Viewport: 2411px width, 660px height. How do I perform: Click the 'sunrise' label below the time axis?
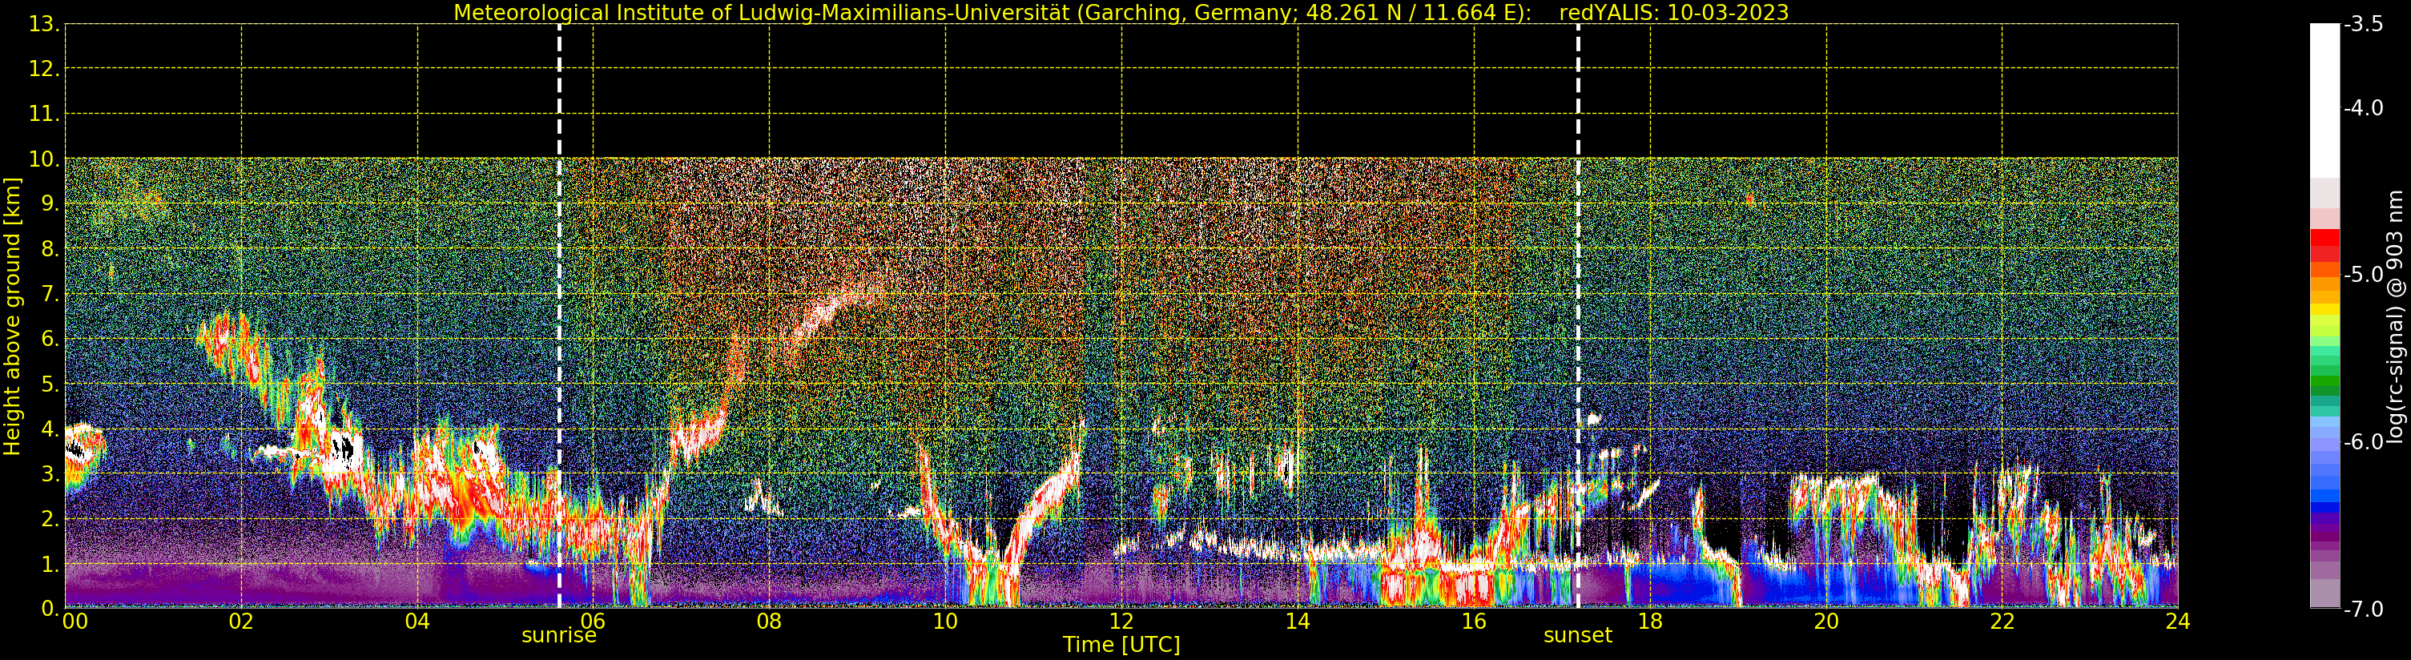point(559,634)
